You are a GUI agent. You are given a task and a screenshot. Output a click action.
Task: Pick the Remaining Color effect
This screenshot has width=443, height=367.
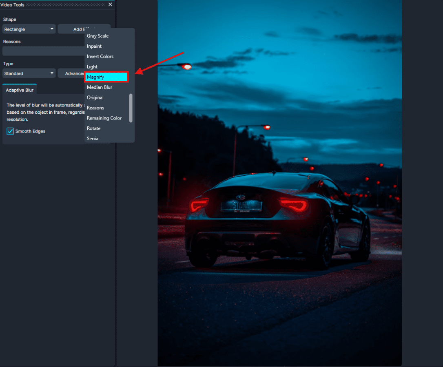pyautogui.click(x=104, y=118)
